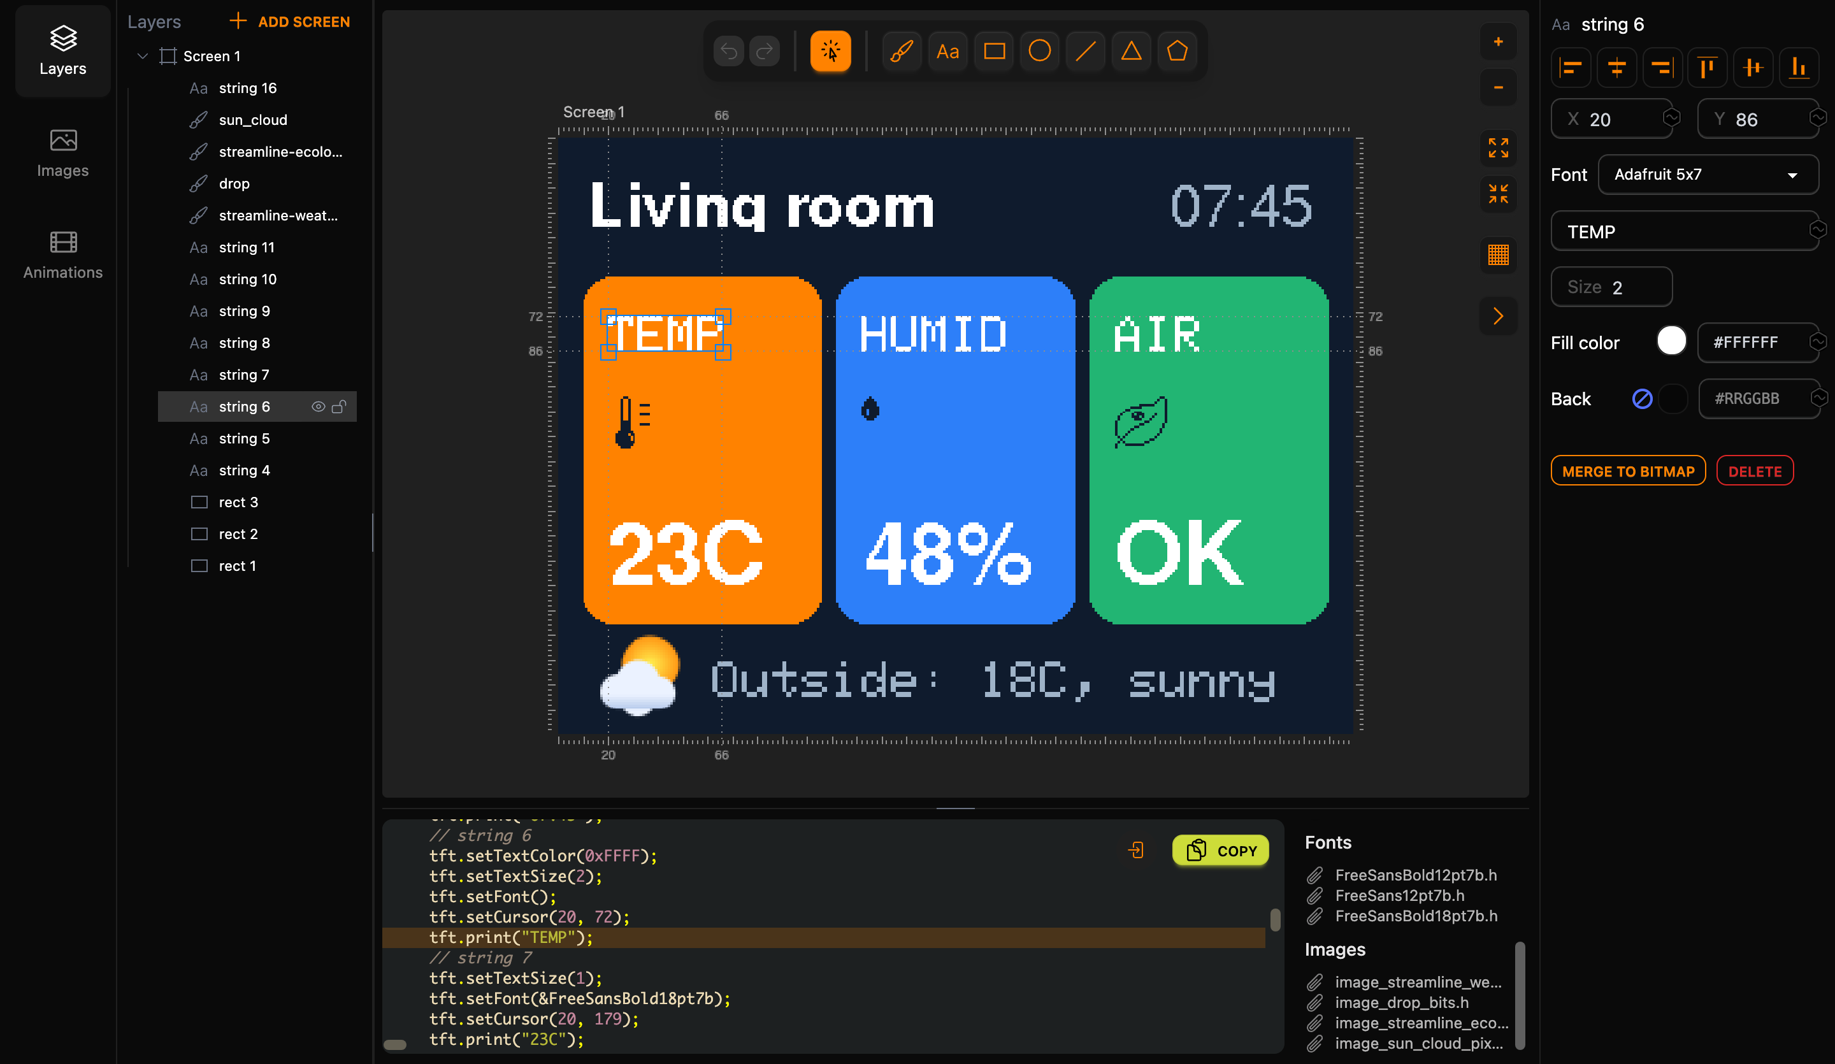Click the white fill color swatch
The width and height of the screenshot is (1835, 1064).
pyautogui.click(x=1671, y=341)
